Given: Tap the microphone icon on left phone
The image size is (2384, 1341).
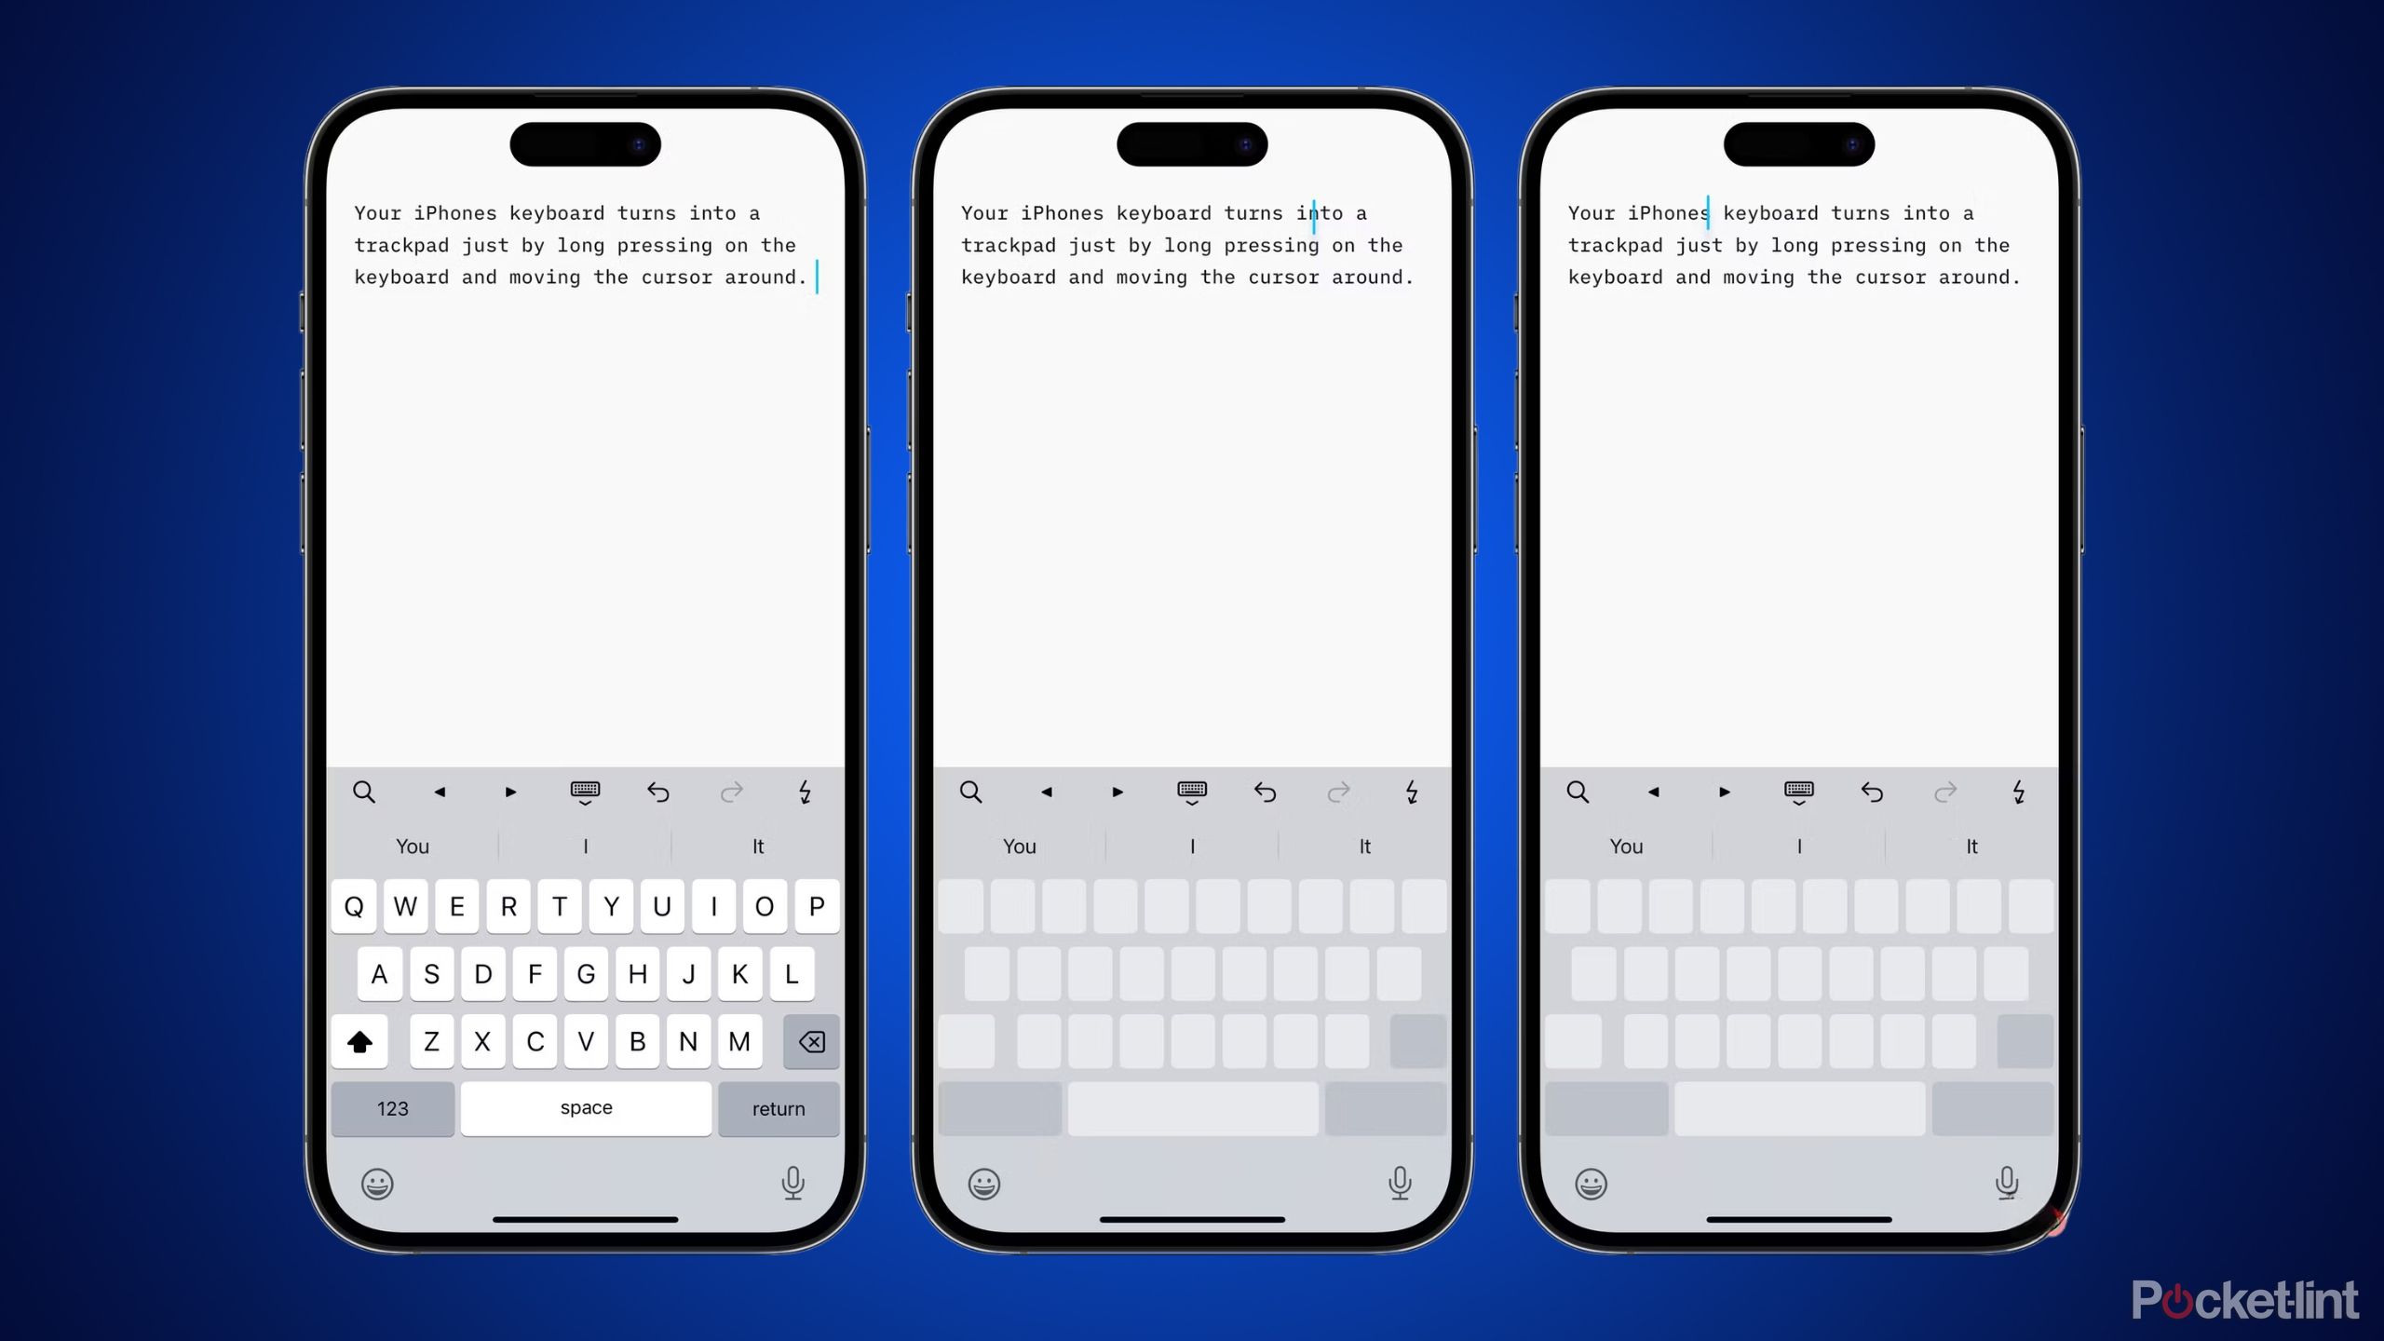Looking at the screenshot, I should [792, 1182].
